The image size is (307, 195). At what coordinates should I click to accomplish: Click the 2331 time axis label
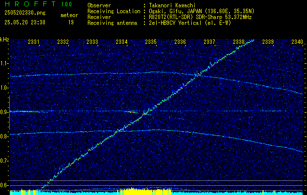[34, 42]
